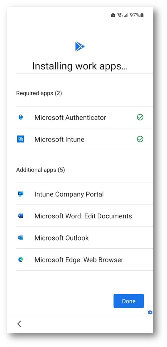Tap the Intune Company Portal icon
The width and height of the screenshot is (167, 347).
tap(20, 194)
